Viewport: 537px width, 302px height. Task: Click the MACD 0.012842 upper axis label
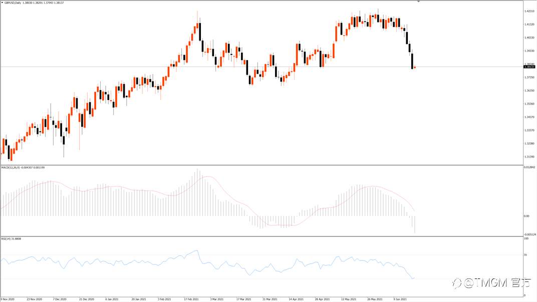(529, 167)
